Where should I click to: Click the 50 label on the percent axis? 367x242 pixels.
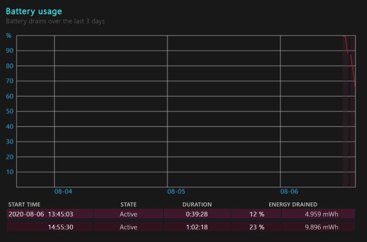coord(9,111)
